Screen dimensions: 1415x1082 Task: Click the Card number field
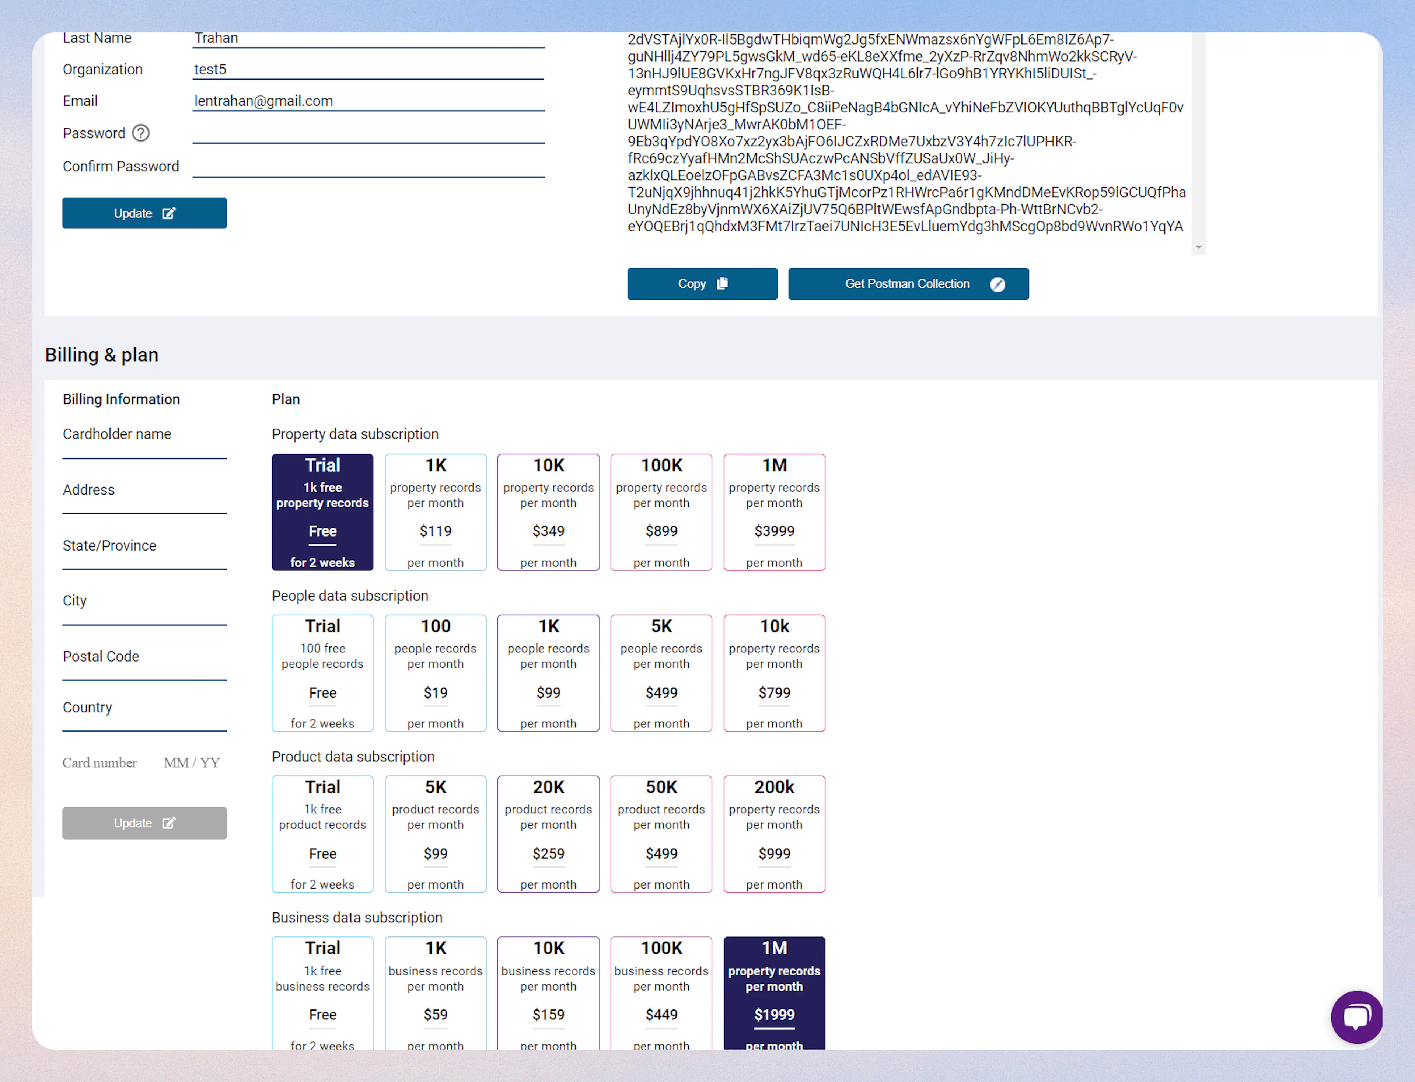tap(101, 762)
